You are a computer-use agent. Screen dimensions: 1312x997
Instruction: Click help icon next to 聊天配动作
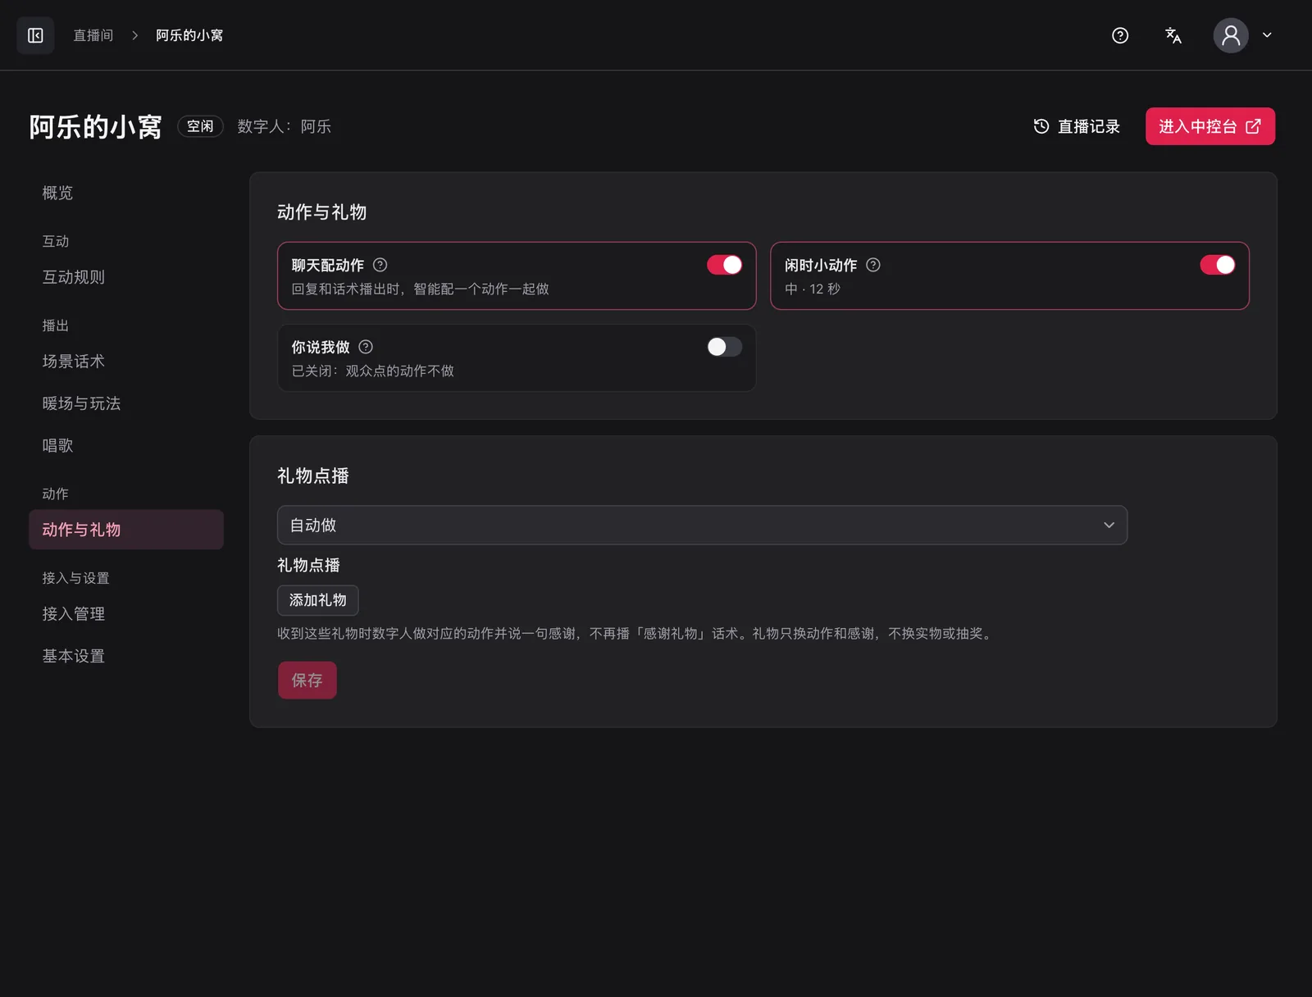[380, 265]
